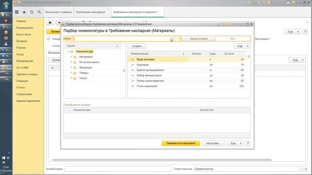
Task: Click the item icon beside Карандаш
Action: point(133,65)
